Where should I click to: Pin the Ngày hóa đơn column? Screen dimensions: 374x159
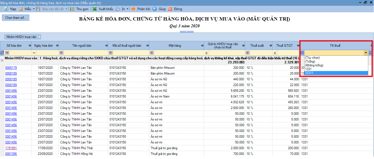coord(57,46)
